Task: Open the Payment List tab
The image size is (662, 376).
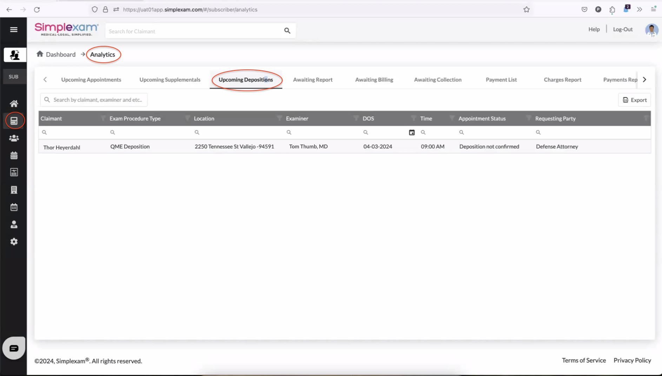Action: 501,80
